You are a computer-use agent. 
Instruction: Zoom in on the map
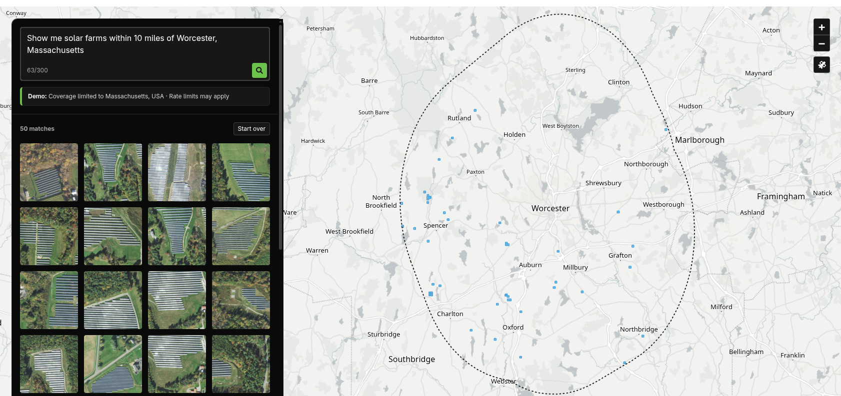[x=821, y=27]
